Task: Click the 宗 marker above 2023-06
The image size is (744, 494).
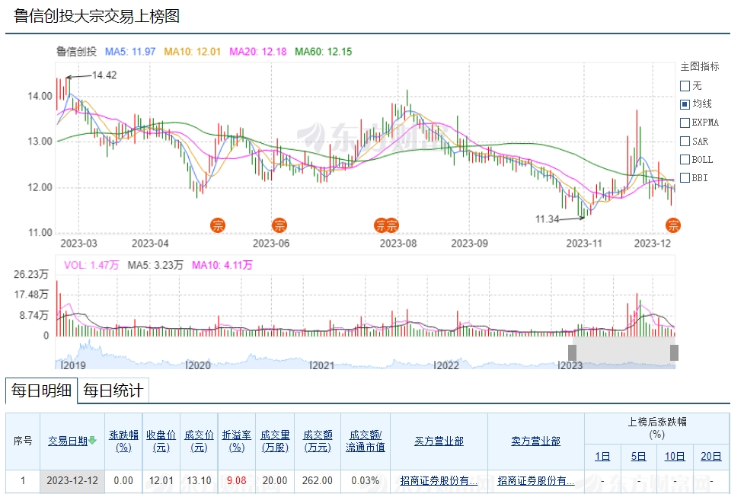Action: [x=279, y=225]
